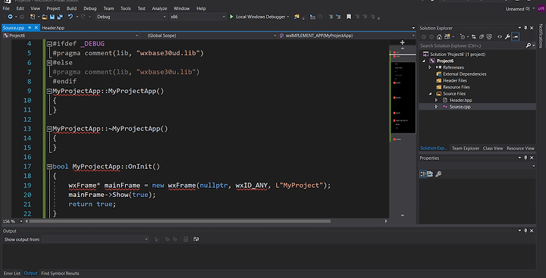This screenshot has height=278, width=546.
Task: Close the Source.cpp tab
Action: click(x=36, y=28)
